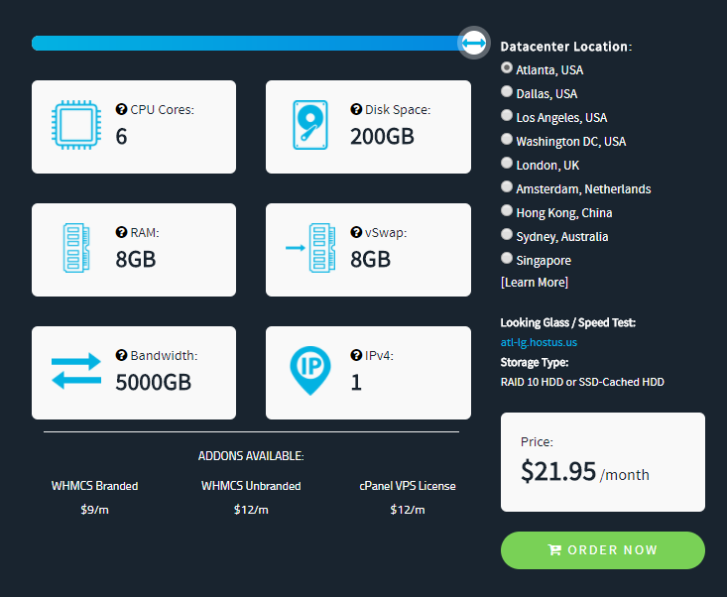Click help icon next to IPv4
Viewport: 727px width, 597px height.
point(356,355)
